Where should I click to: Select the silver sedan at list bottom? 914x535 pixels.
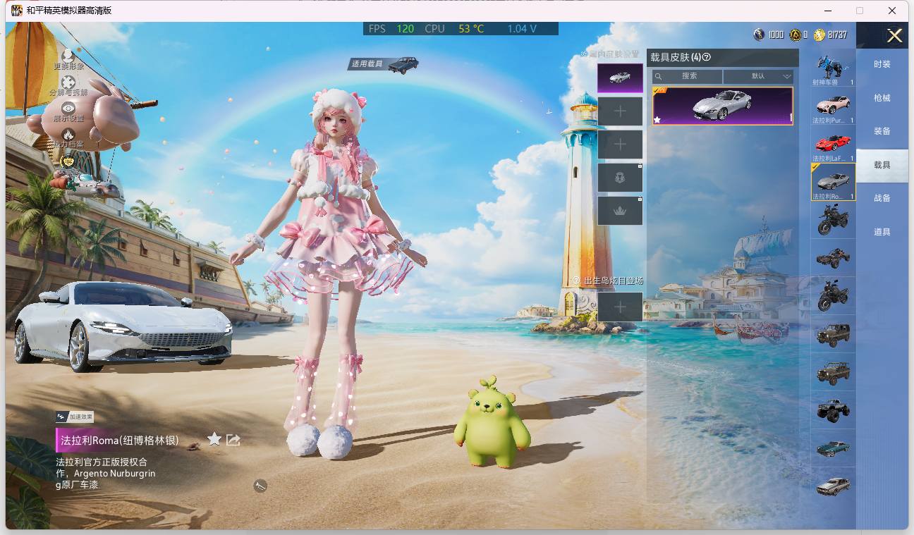[x=834, y=486]
